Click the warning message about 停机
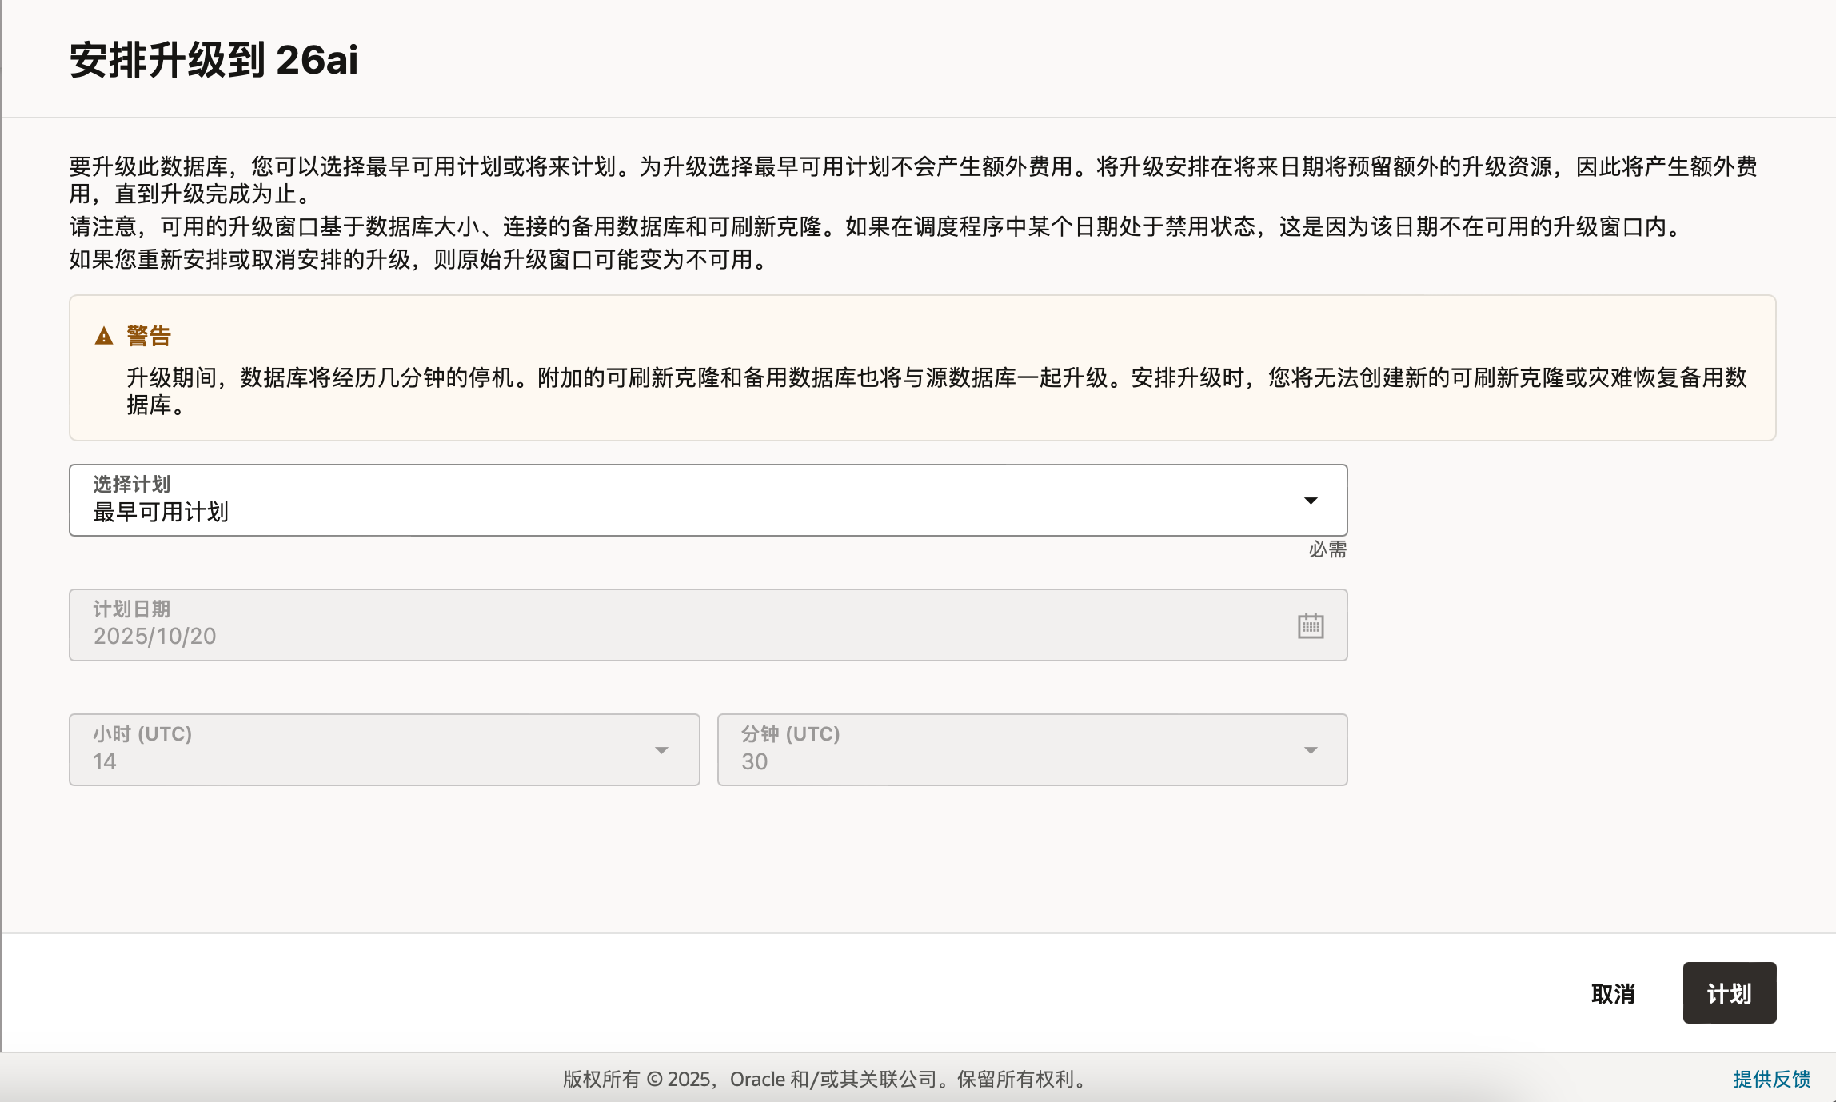 936,377
